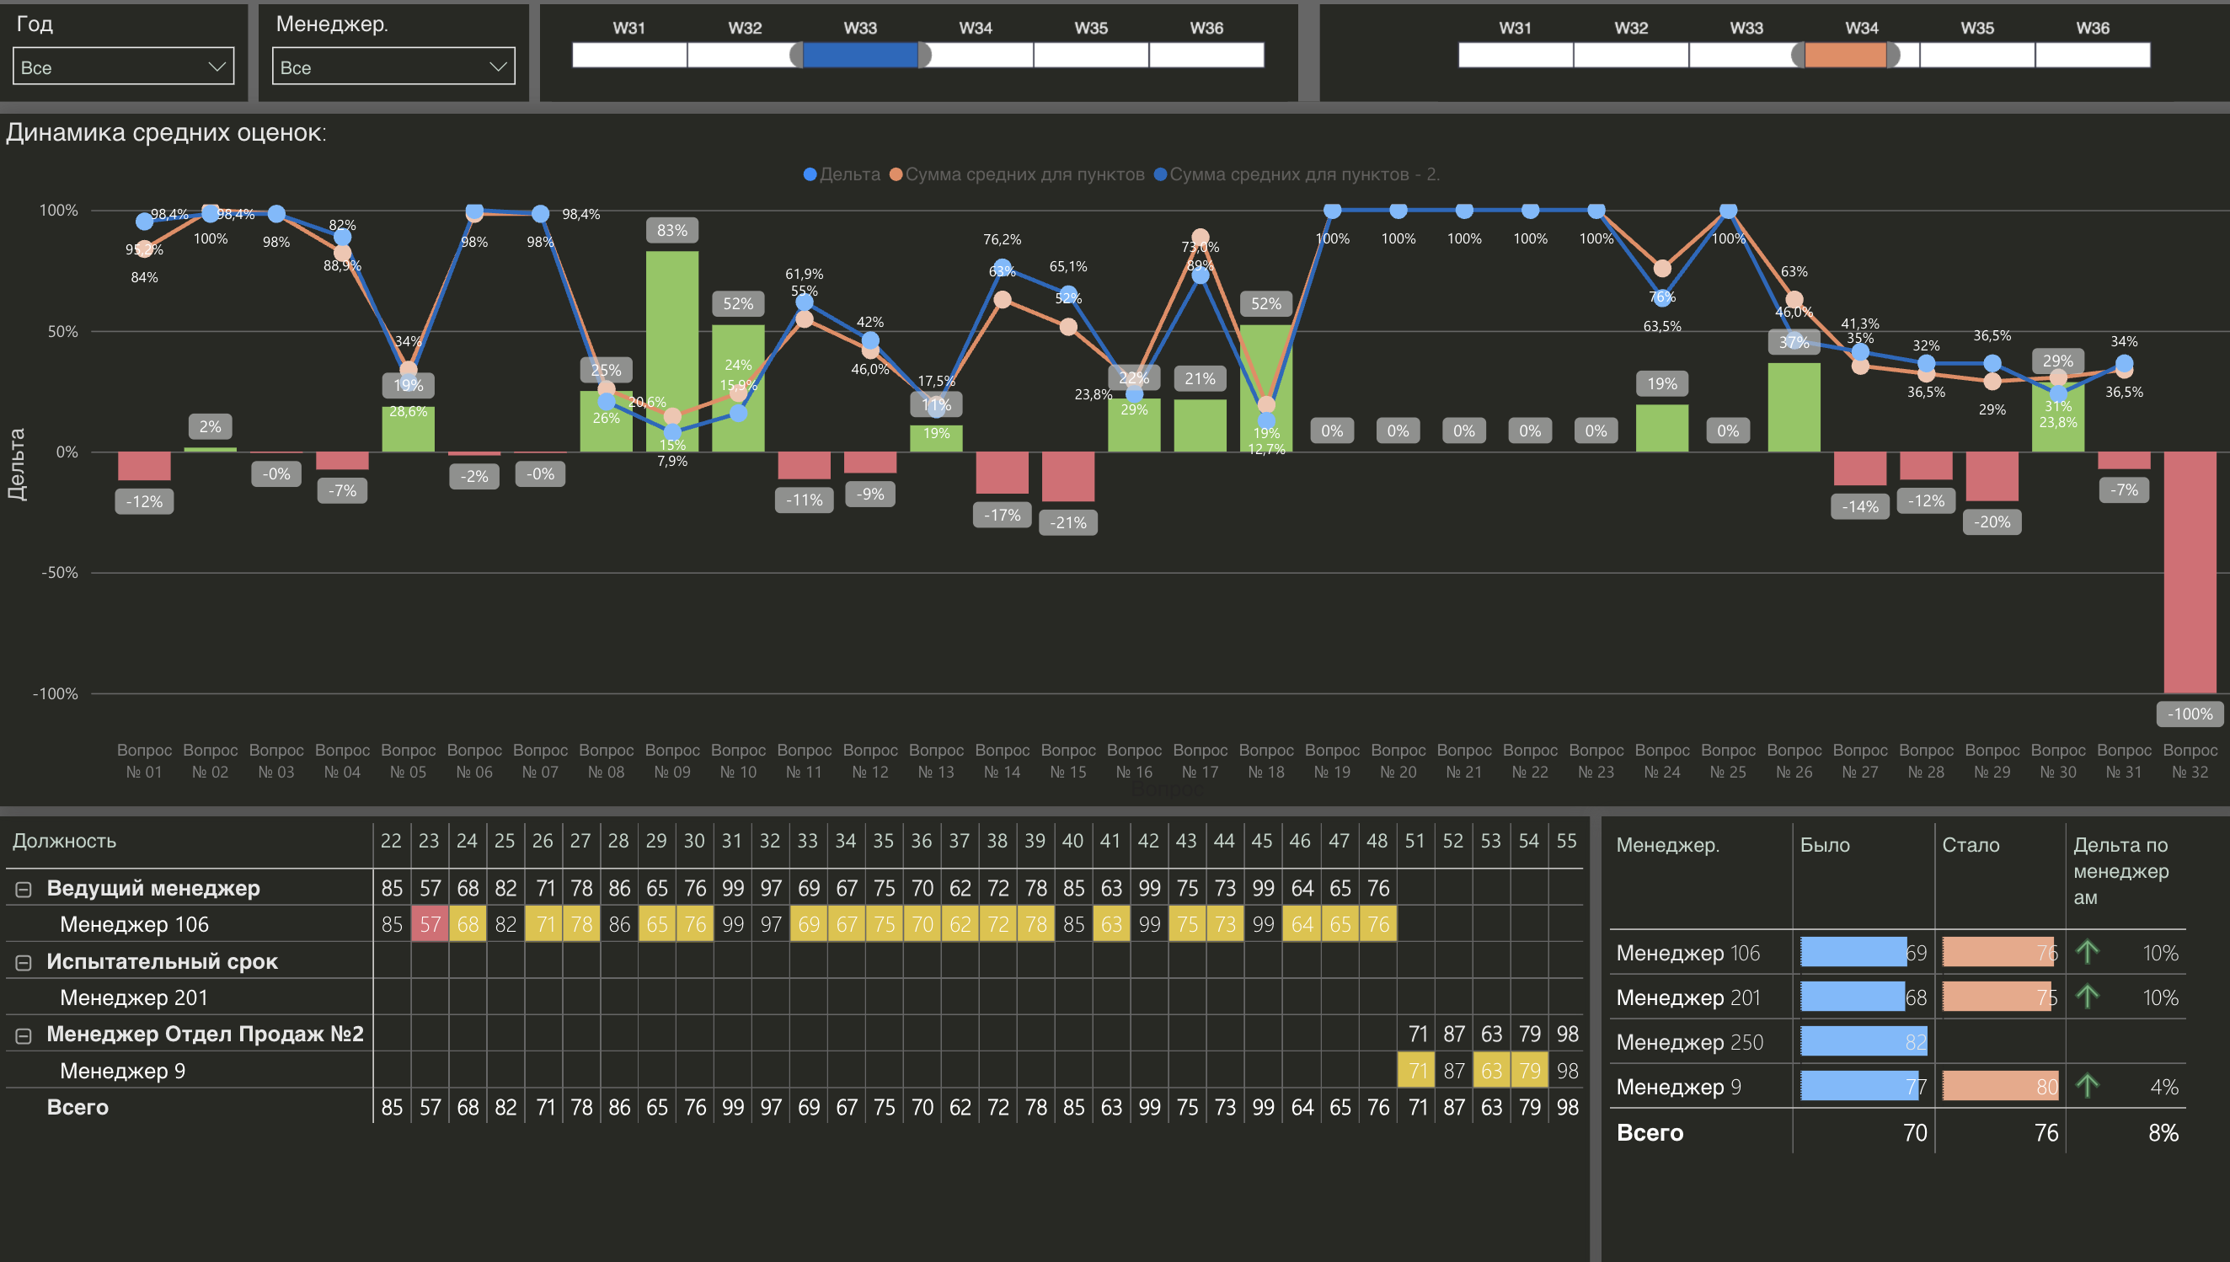Click green up arrow for Менеджер 9
The width and height of the screenshot is (2230, 1262).
point(2087,1085)
